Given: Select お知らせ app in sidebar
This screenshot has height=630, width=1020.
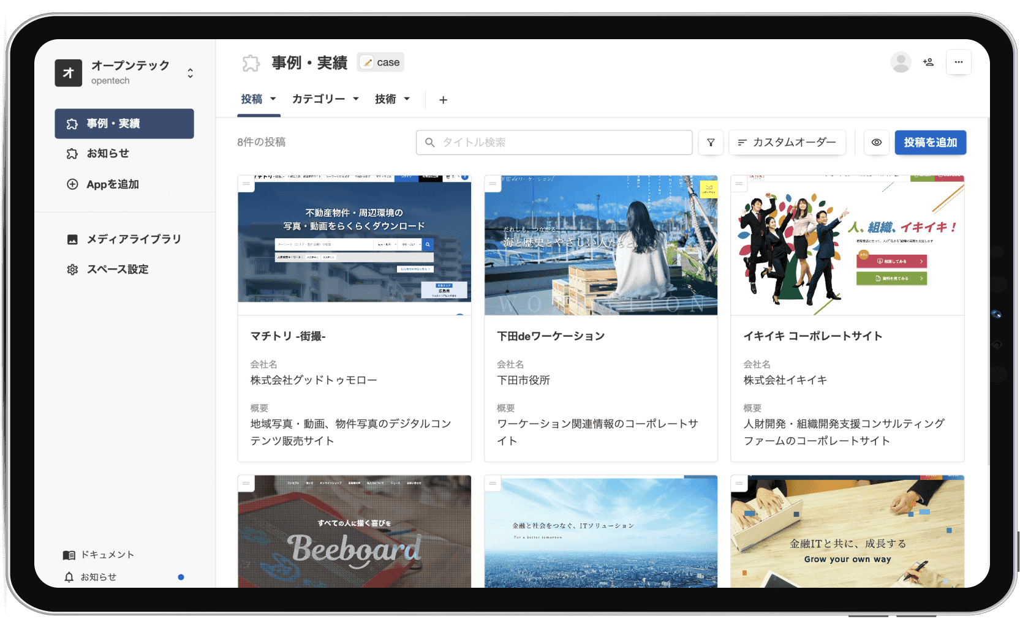Looking at the screenshot, I should pos(108,154).
